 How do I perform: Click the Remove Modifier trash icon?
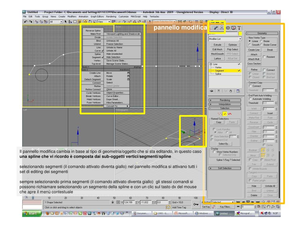point(231,91)
